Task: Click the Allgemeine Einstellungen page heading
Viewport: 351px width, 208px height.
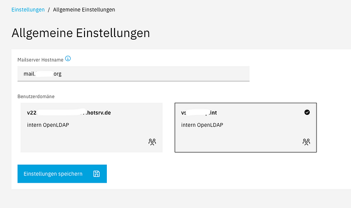Action: click(x=80, y=34)
